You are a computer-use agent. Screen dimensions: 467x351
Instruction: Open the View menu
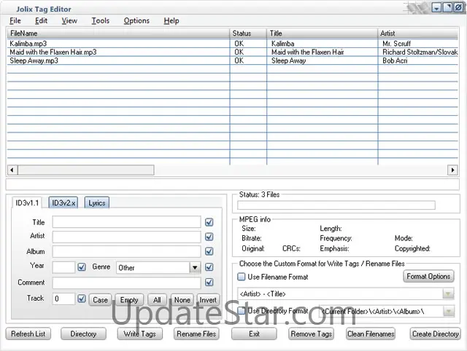click(x=69, y=20)
